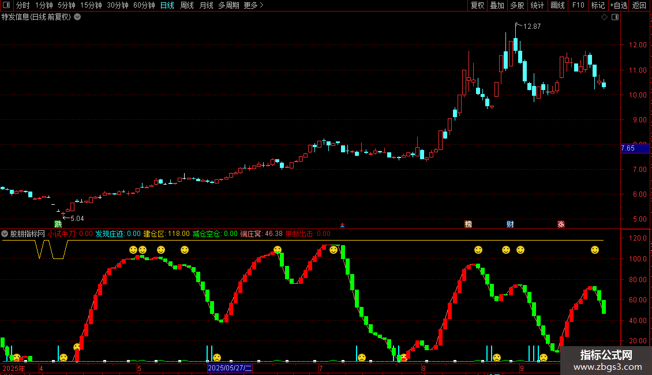Click the green 跌 marker below the chart
652x375 pixels.
tap(58, 224)
